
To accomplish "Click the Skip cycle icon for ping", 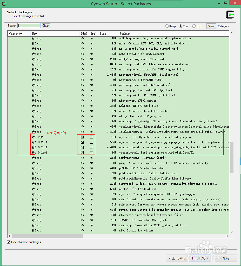I will pyautogui.click(x=33, y=163).
